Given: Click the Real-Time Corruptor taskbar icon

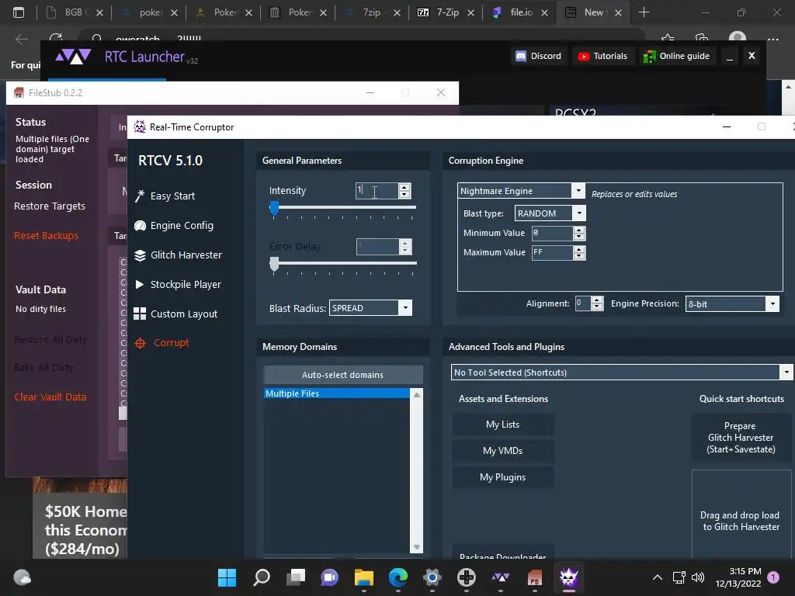Looking at the screenshot, I should [x=569, y=577].
